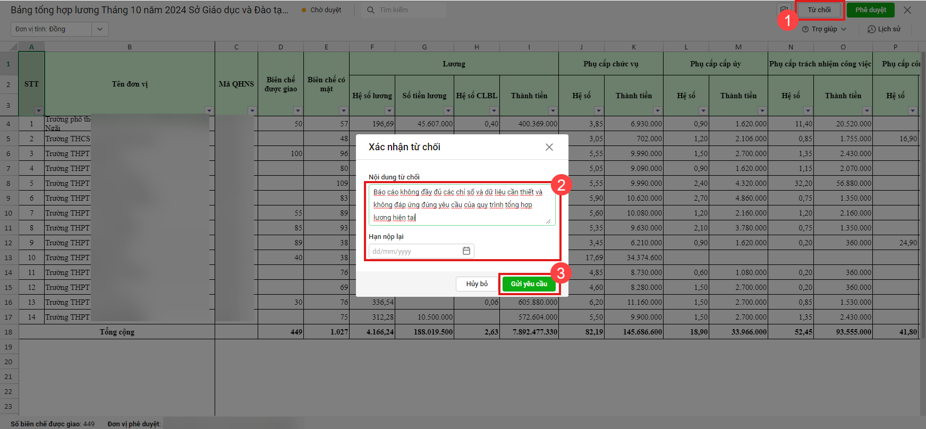Screen dimensions: 926x429
Task: Open filter arrow on STT column
Action: coord(38,111)
